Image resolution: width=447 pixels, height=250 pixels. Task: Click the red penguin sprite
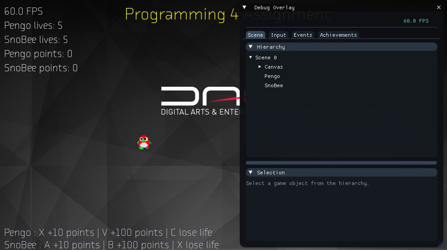[144, 142]
